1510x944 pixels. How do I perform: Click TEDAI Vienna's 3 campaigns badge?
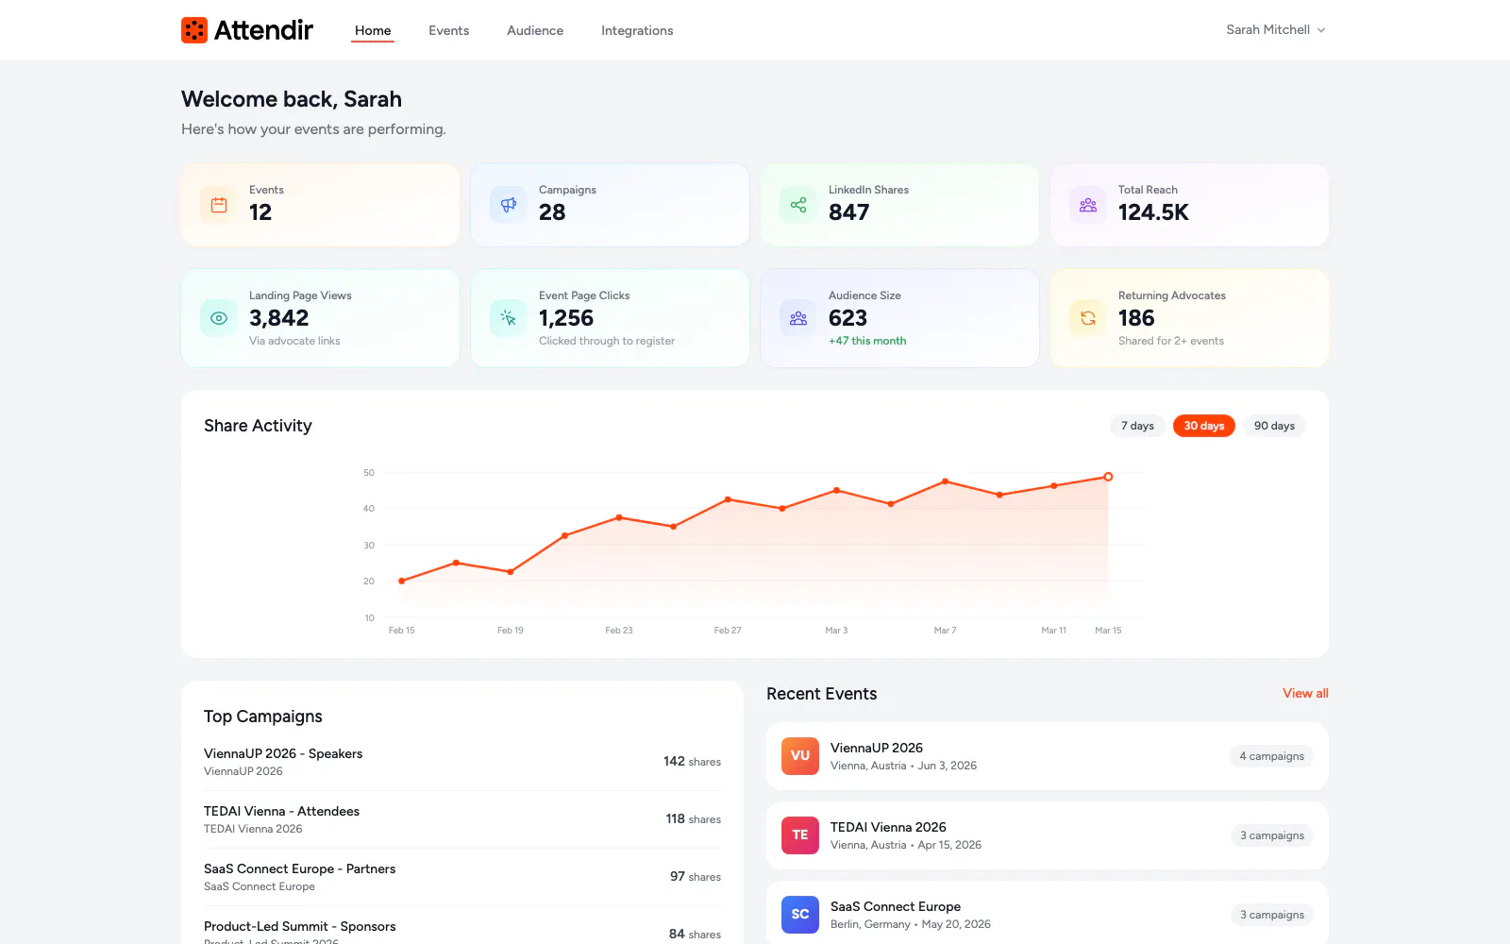[x=1271, y=835]
